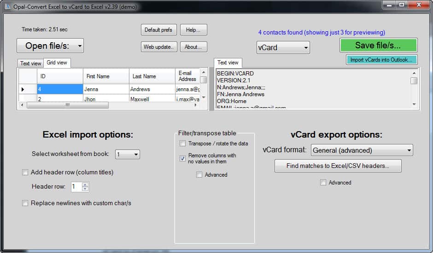Enable Advanced checkbox under vCard export options

323,182
